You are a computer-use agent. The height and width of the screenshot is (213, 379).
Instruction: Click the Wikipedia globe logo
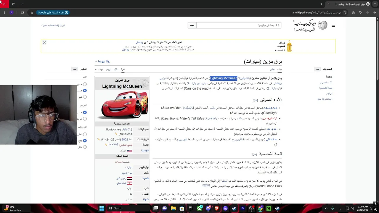coord(322,25)
